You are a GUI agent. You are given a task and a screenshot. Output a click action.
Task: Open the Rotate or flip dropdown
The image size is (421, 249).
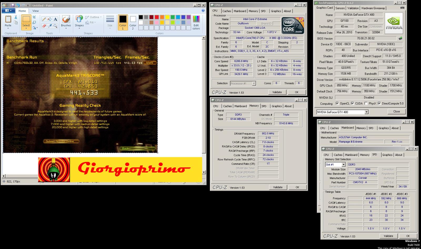[x=35, y=28]
